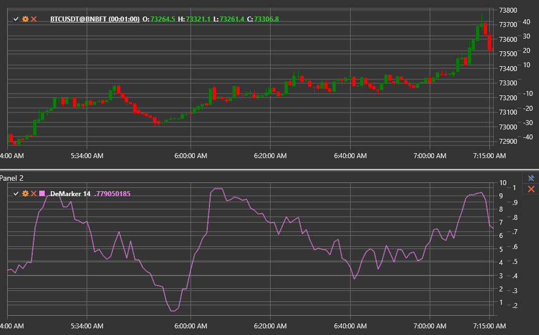Open DeMarker 14 indicator settings gear
This screenshot has width=539, height=335.
click(25, 194)
